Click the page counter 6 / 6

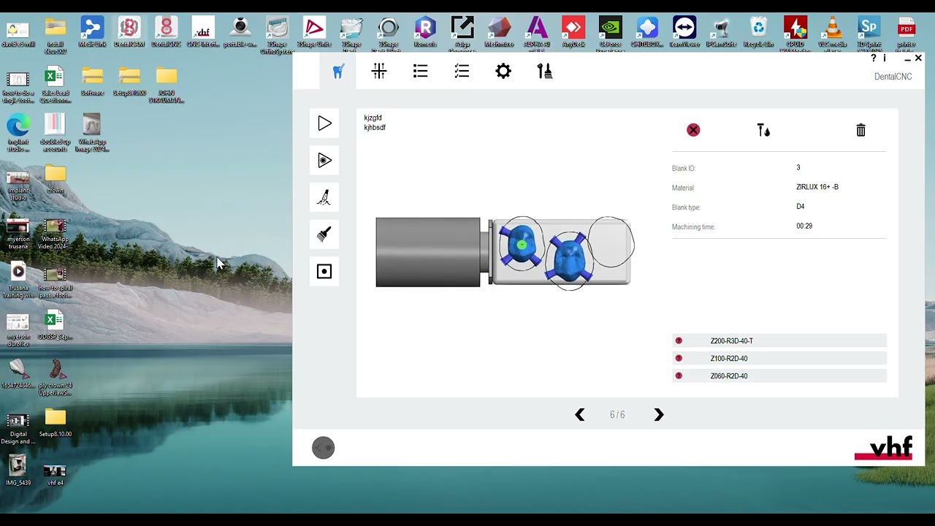tap(617, 415)
